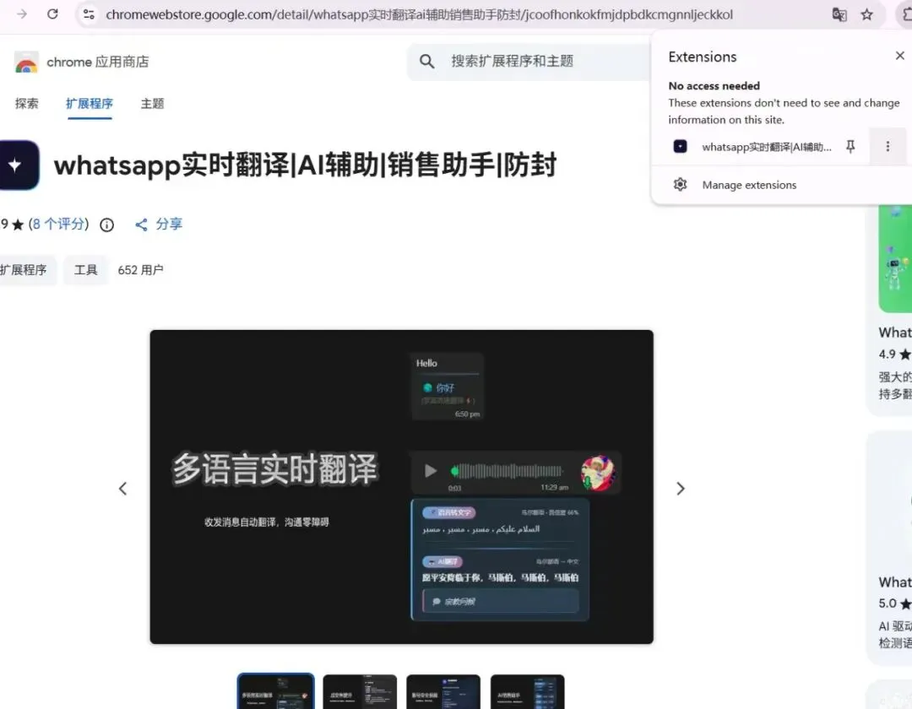912x709 pixels.
Task: Select the 扩展程序 tab
Action: [x=89, y=104]
